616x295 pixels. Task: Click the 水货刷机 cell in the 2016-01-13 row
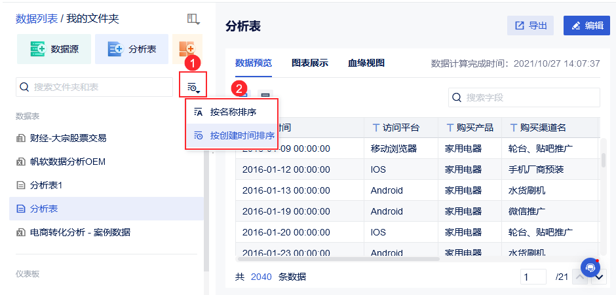(550, 190)
